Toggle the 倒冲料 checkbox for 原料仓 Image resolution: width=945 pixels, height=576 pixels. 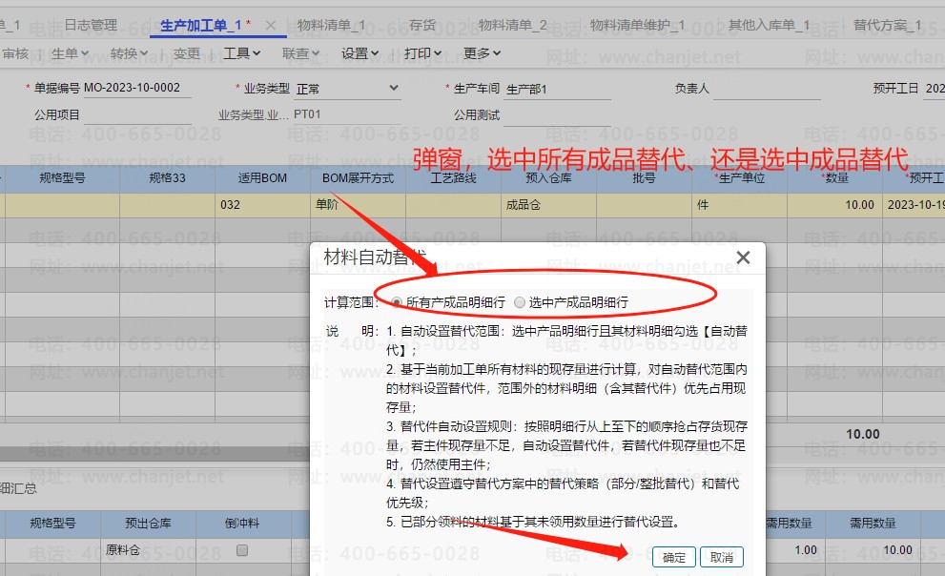[x=242, y=550]
